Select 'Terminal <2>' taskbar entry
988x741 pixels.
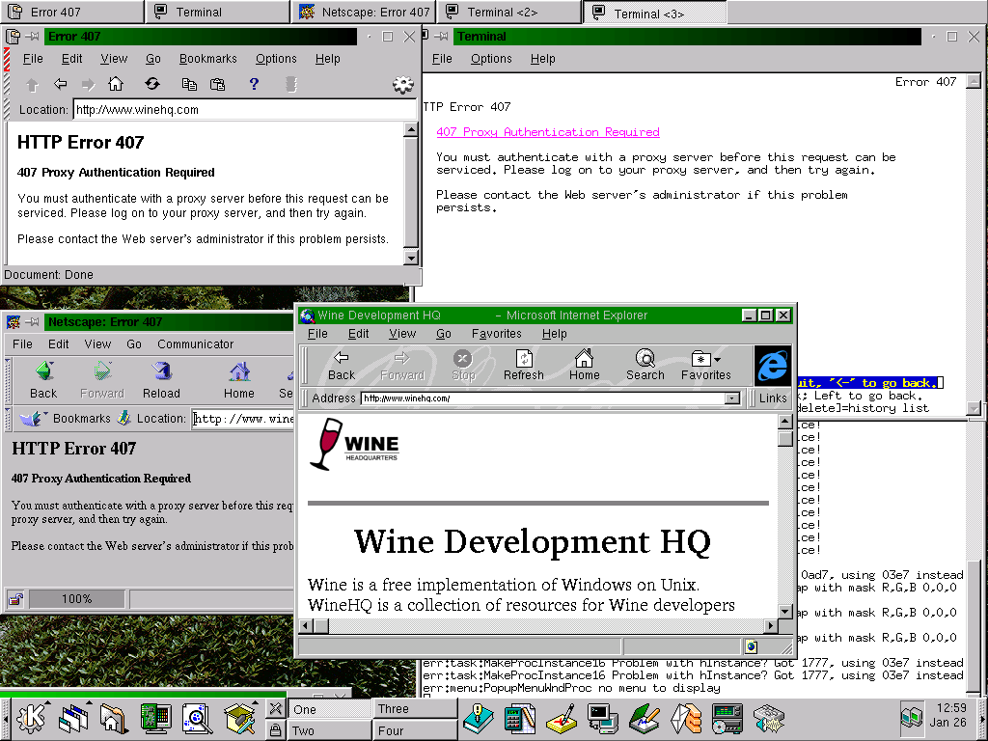509,12
